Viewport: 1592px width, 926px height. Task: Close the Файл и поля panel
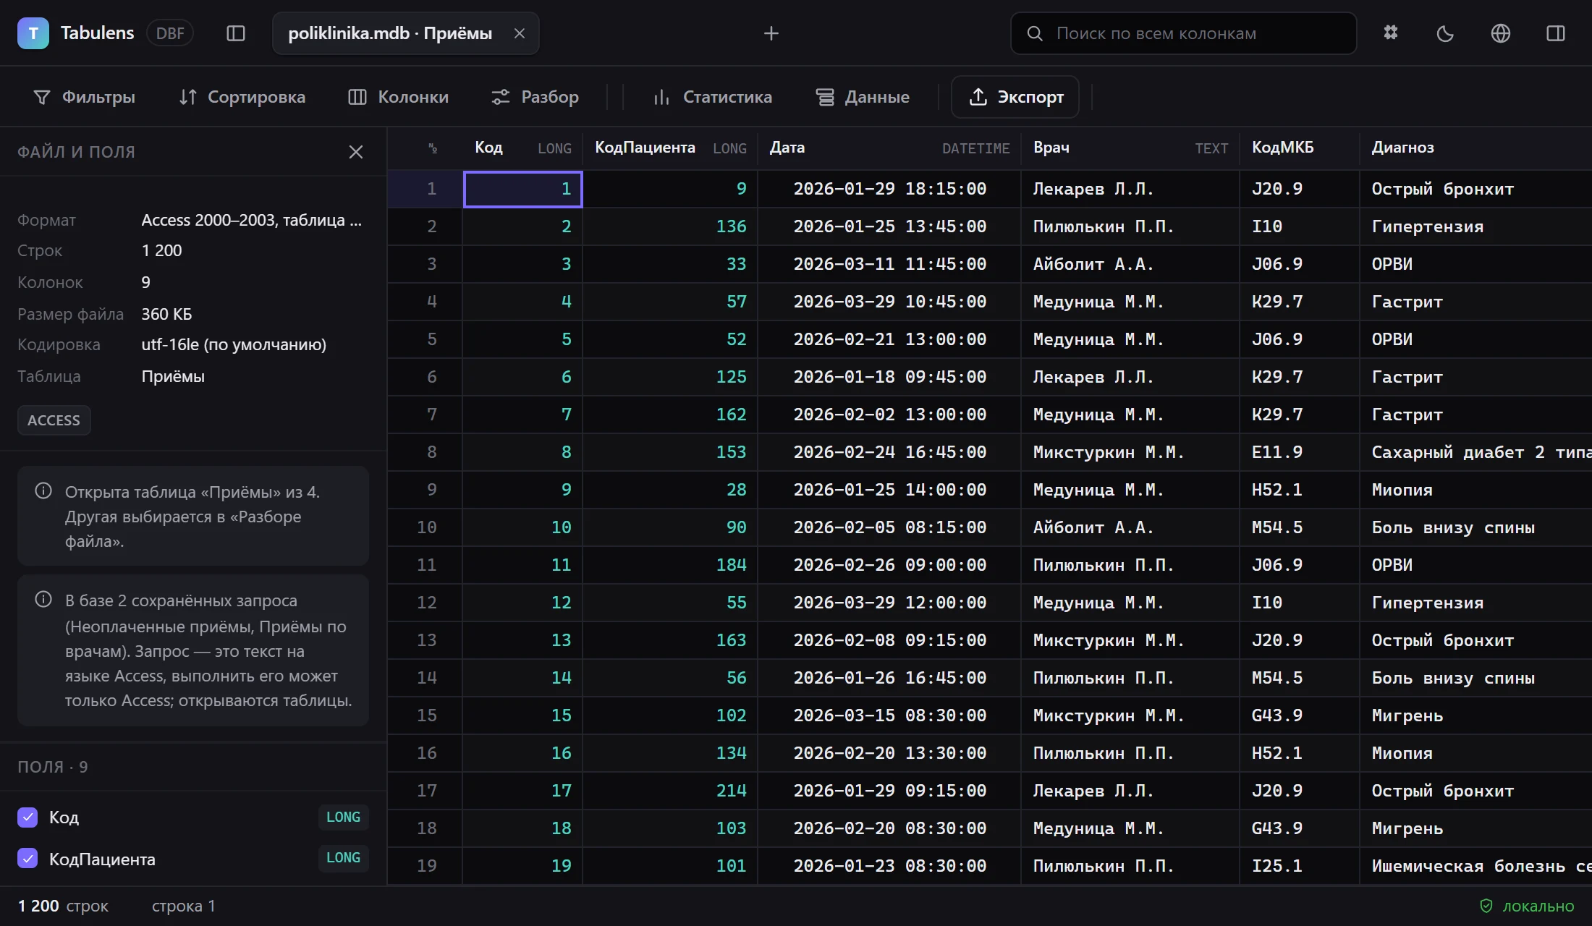tap(356, 152)
